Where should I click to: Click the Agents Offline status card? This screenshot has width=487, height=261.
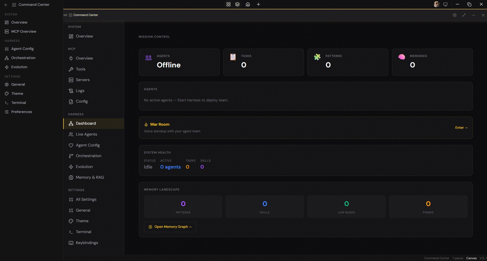tap(179, 62)
